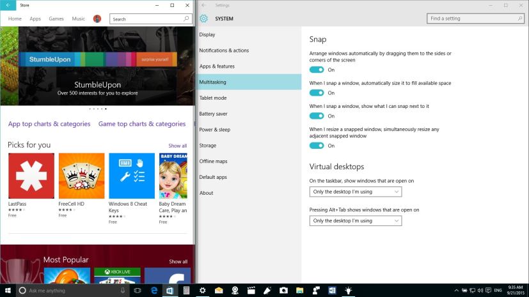The image size is (529, 297).
Task: Click the Settings gear on the taskbar
Action: [x=202, y=290]
